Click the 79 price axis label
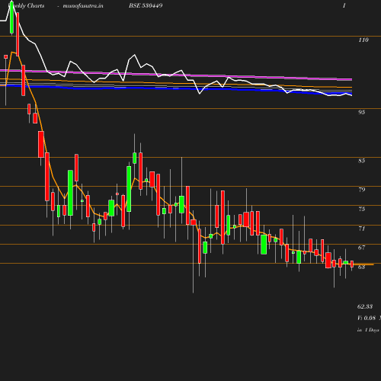The image size is (381, 381). [x=362, y=190]
